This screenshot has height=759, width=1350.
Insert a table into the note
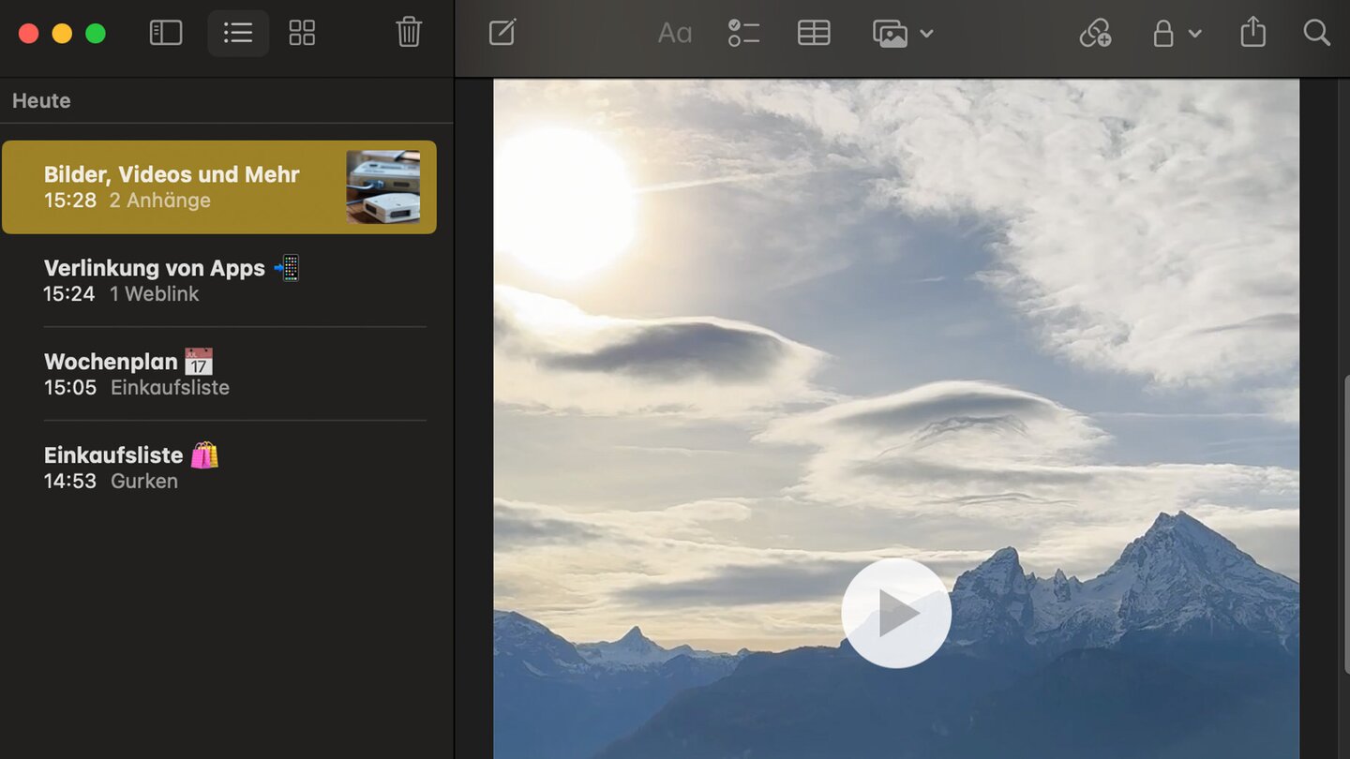pyautogui.click(x=814, y=33)
